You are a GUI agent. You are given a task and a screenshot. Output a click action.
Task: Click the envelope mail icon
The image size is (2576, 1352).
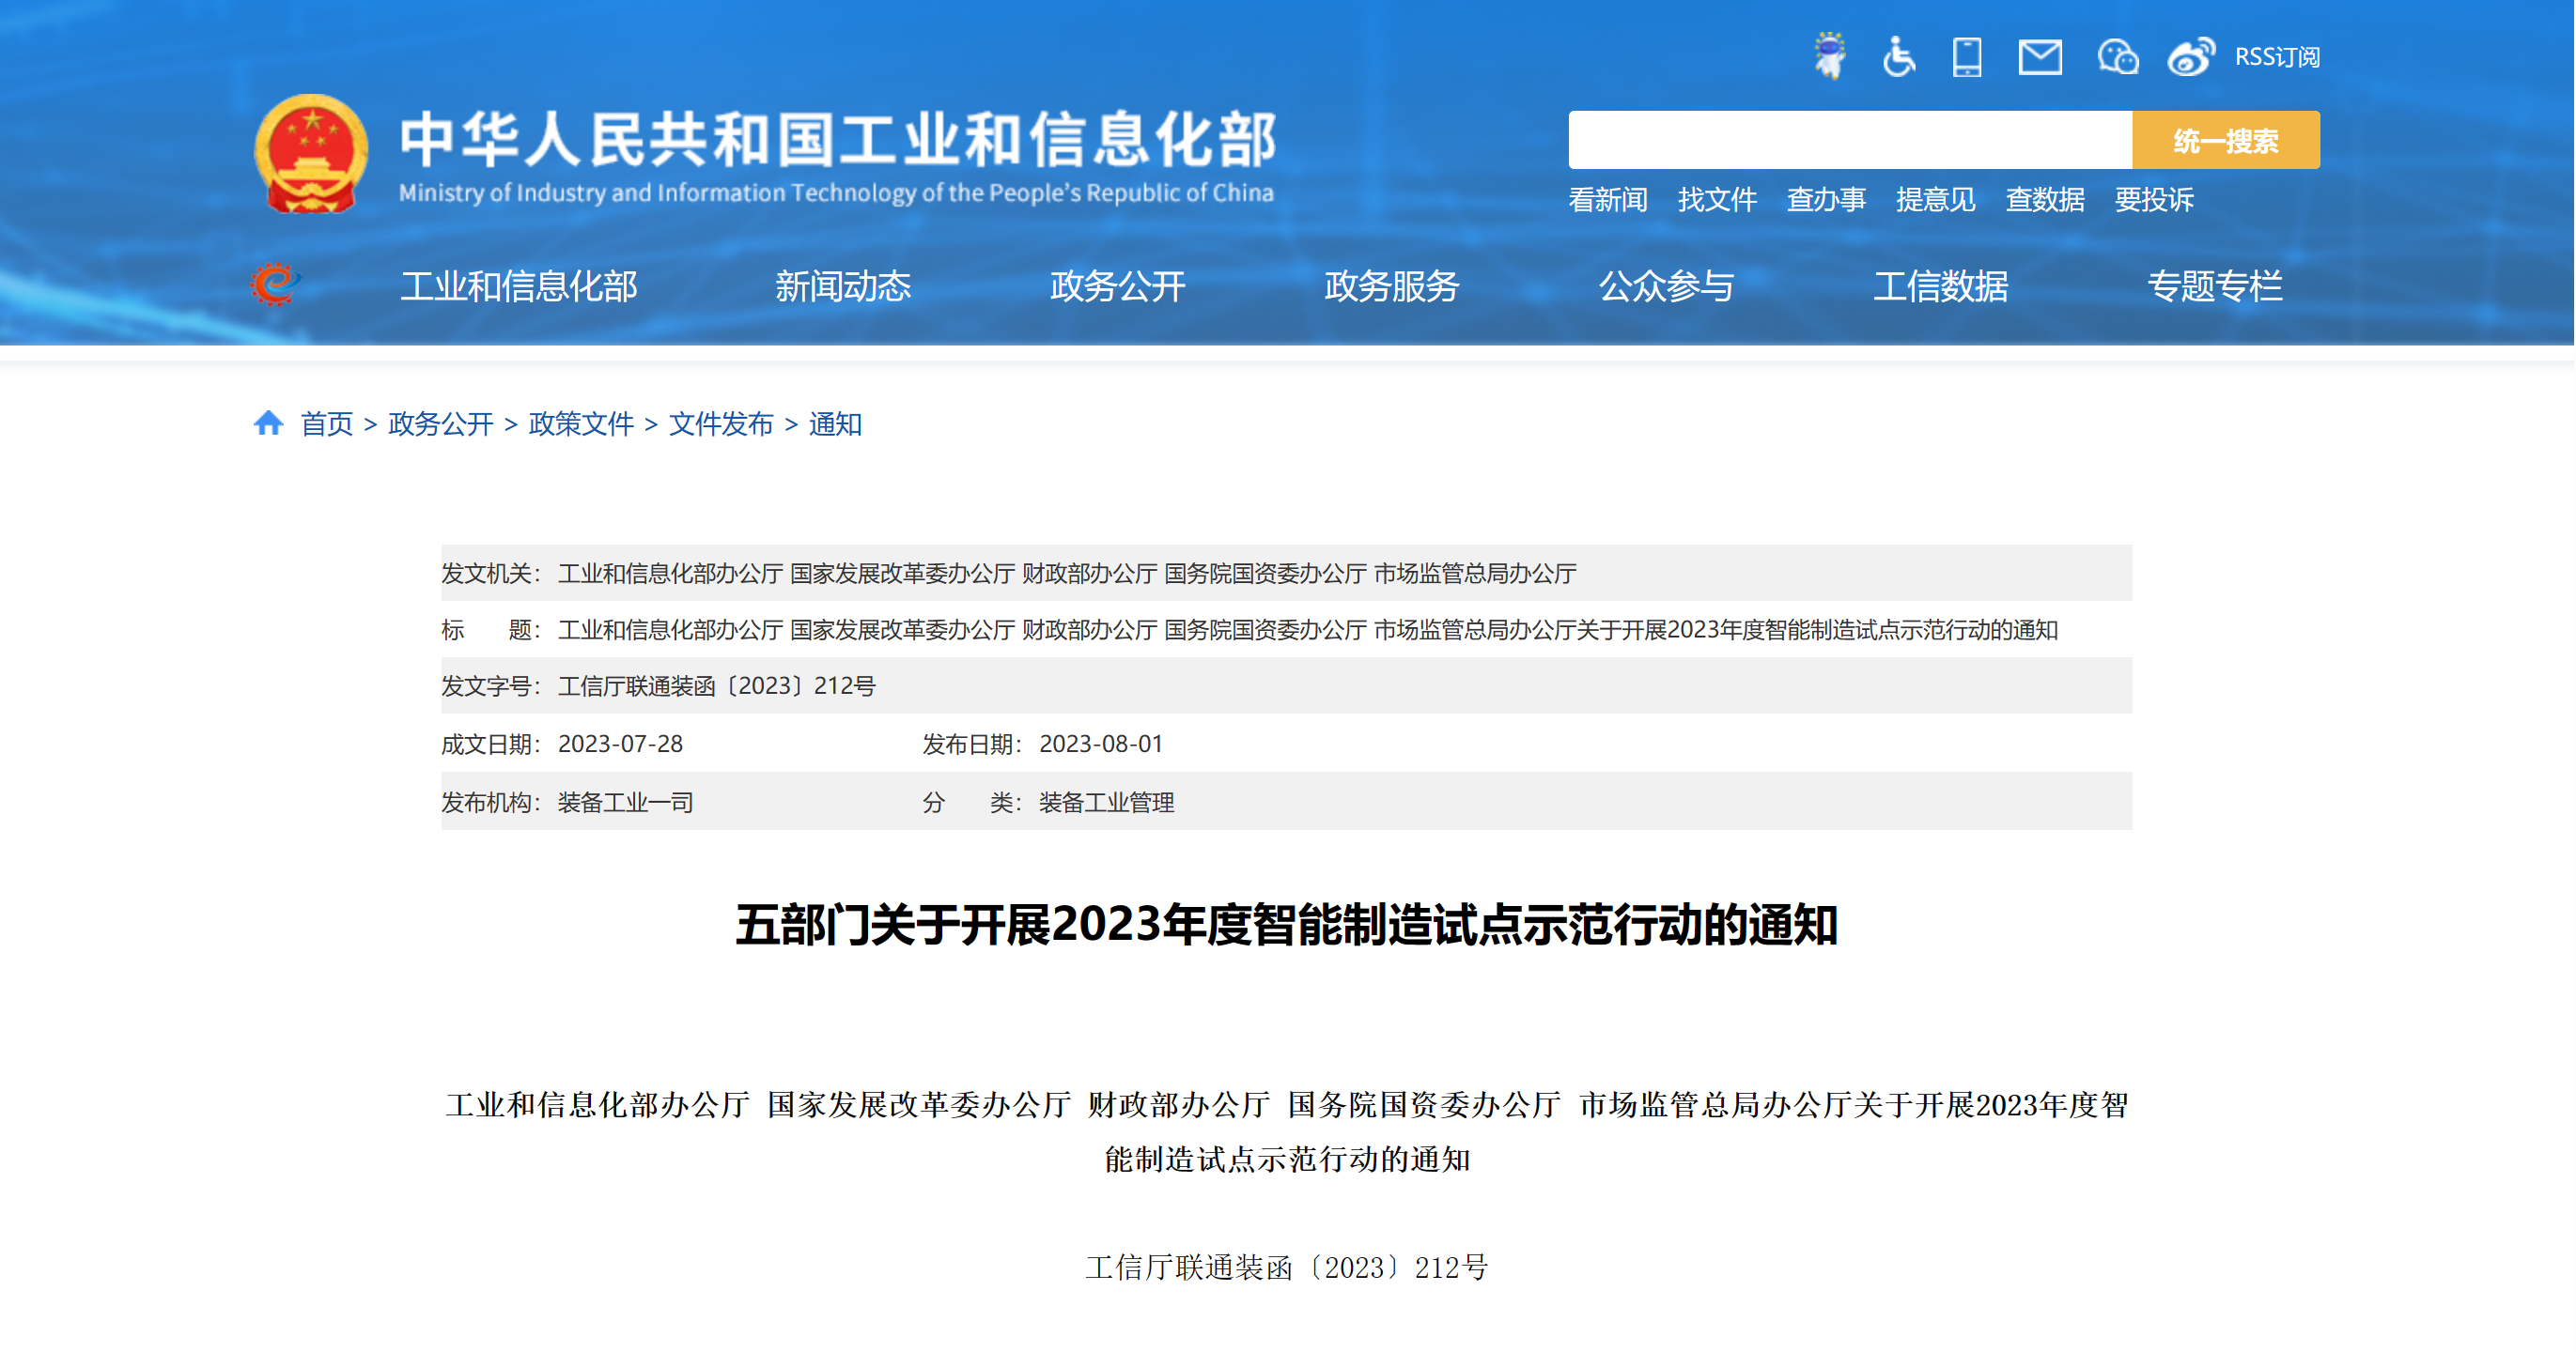point(2040,57)
